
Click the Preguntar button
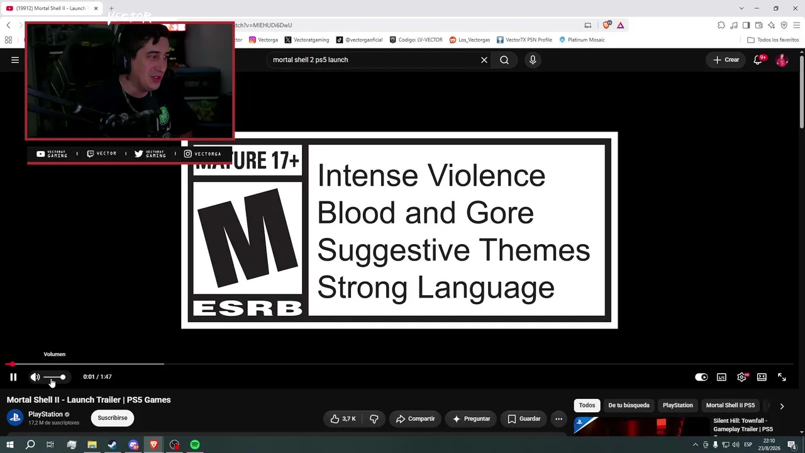pyautogui.click(x=471, y=418)
